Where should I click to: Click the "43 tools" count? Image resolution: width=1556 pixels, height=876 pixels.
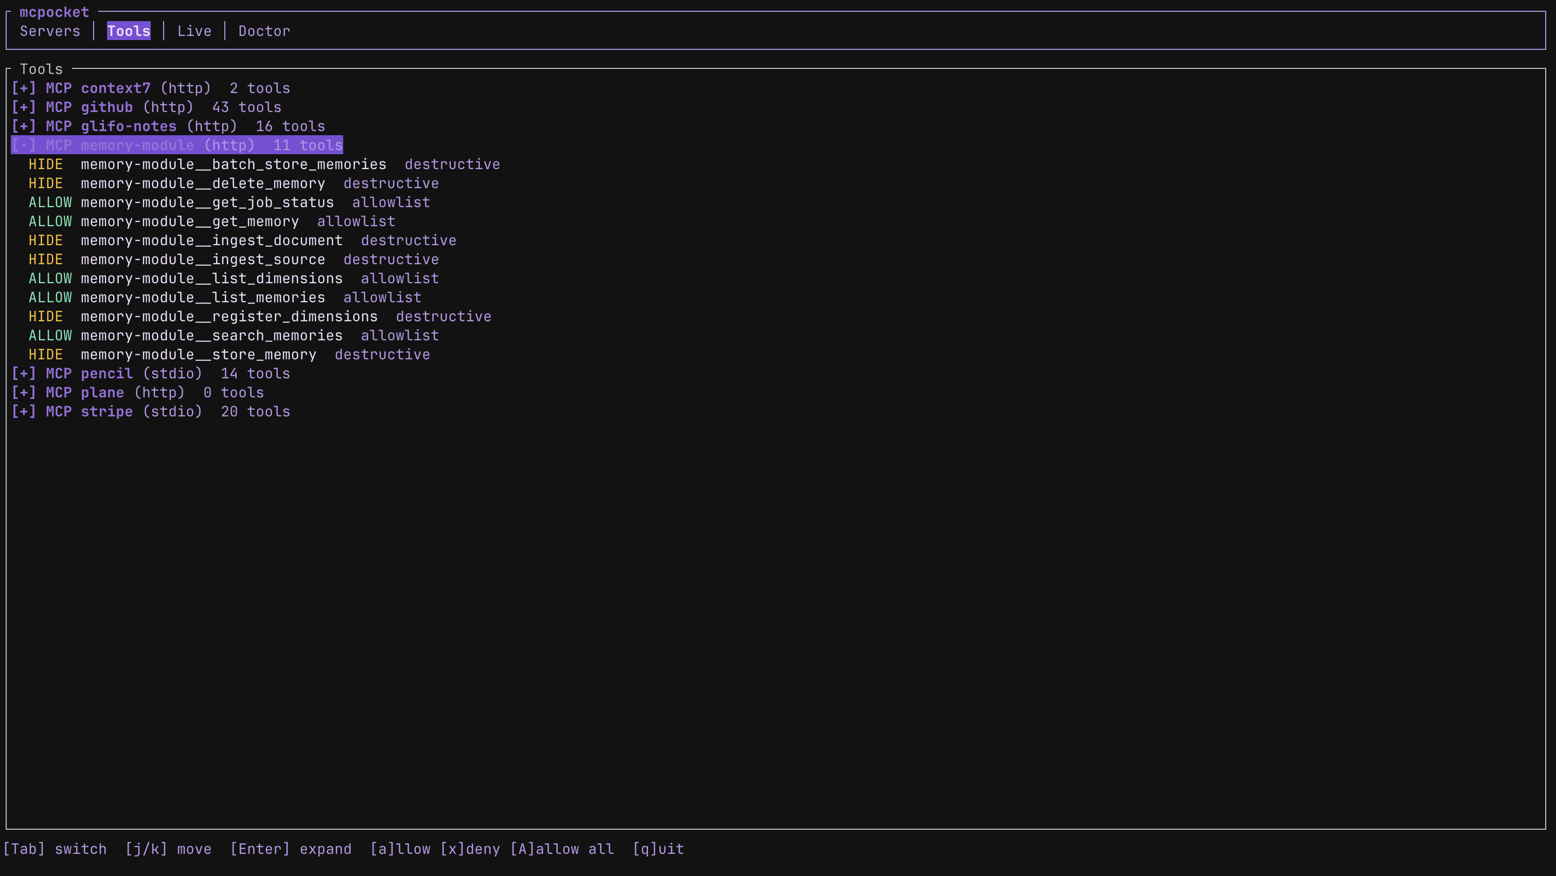(247, 107)
